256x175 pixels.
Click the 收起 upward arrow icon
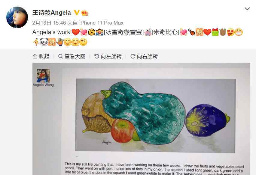tap(35, 56)
